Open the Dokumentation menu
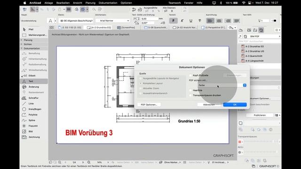This screenshot has width=301, height=169. (108, 3)
